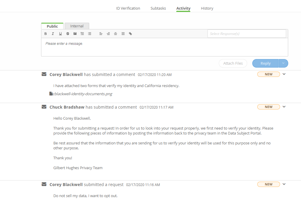
Task: Apply italic formatting in the message toolbar
Action: tap(53, 34)
